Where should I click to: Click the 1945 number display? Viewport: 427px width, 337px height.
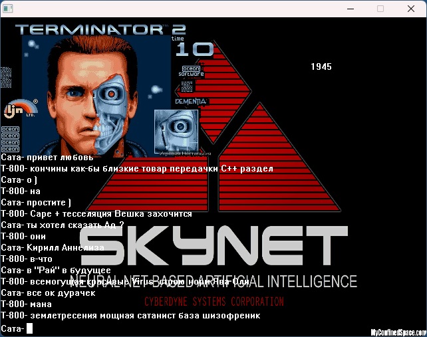tap(321, 66)
